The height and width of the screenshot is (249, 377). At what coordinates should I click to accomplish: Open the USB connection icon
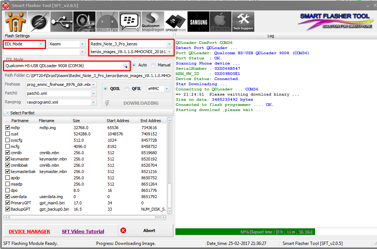click(62, 21)
